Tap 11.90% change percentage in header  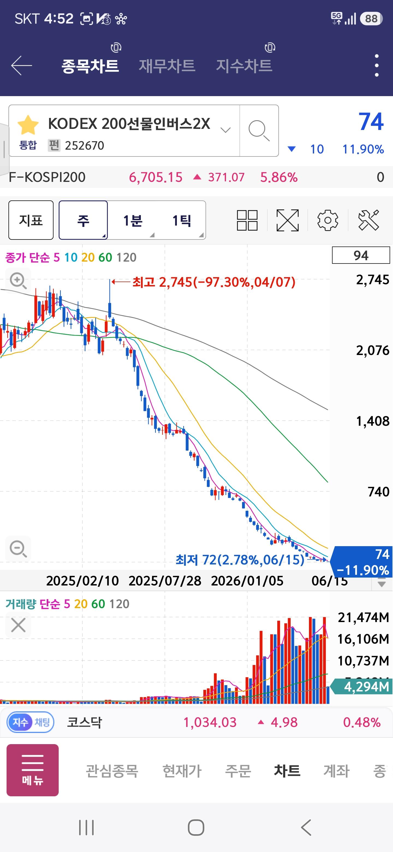[x=363, y=149]
